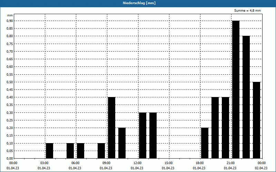The height and width of the screenshot is (172, 276).
Task: Select the 0,80 y-axis label
Action: tap(10, 36)
